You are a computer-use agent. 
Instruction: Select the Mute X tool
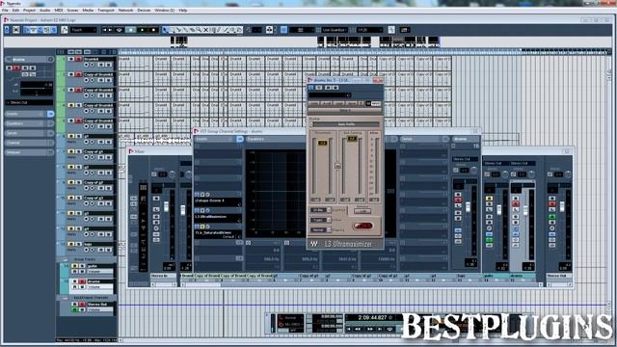(x=205, y=30)
